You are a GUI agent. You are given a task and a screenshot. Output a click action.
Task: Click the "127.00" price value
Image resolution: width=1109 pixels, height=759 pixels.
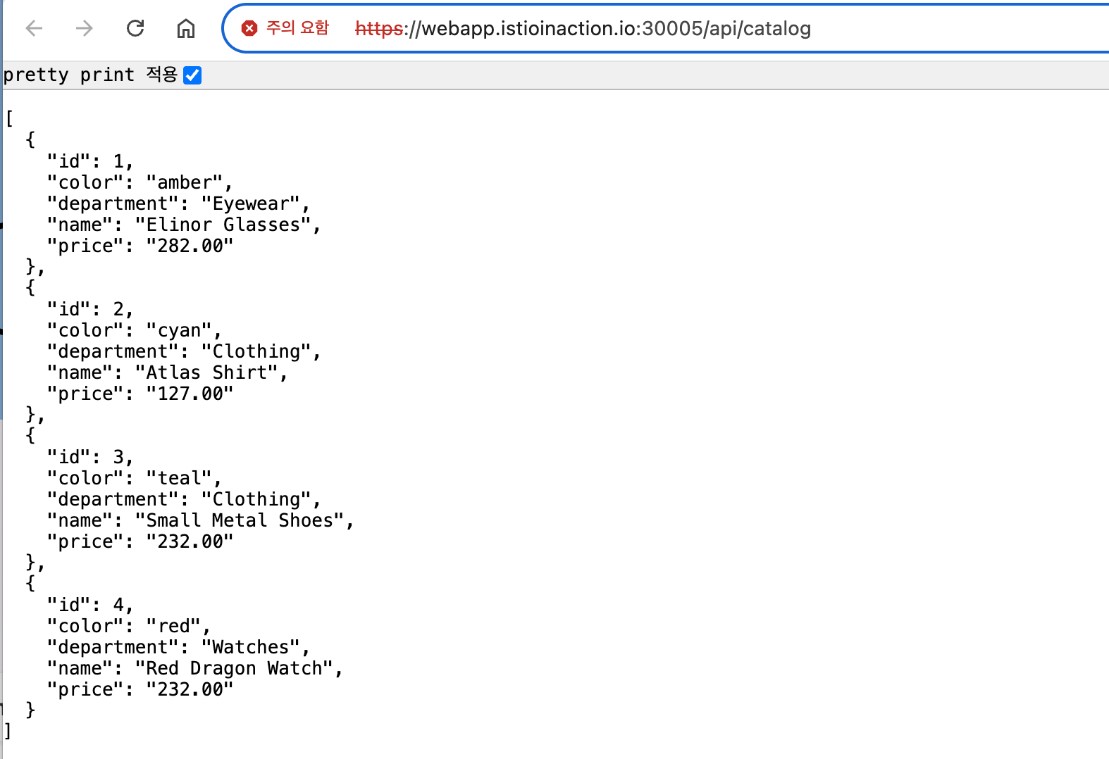click(x=190, y=394)
